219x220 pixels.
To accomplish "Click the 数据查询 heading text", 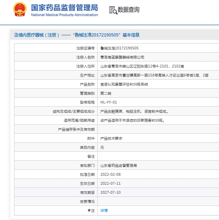I will coord(128,10).
